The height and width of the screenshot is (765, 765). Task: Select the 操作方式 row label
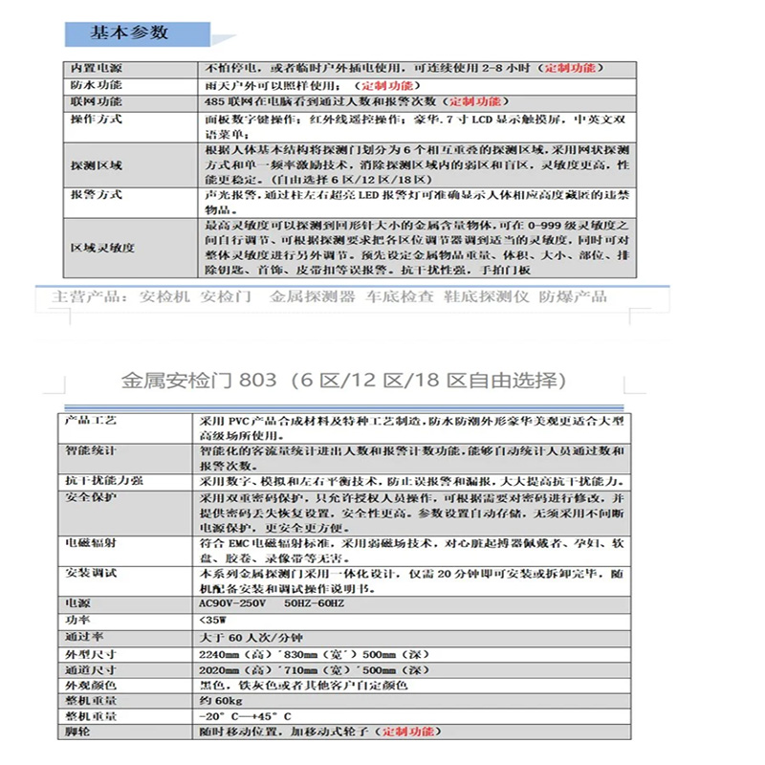[97, 120]
